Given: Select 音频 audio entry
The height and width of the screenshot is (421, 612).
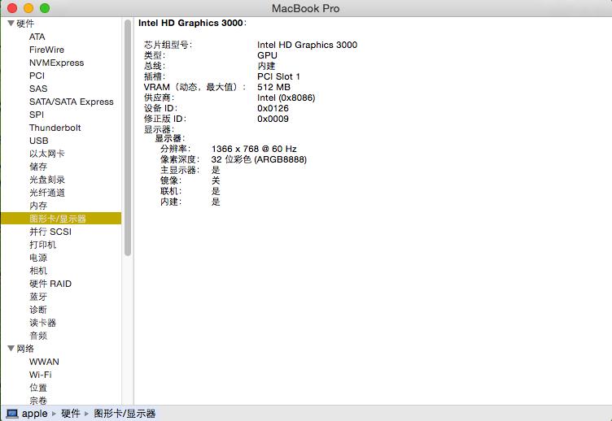Looking at the screenshot, I should coord(38,336).
